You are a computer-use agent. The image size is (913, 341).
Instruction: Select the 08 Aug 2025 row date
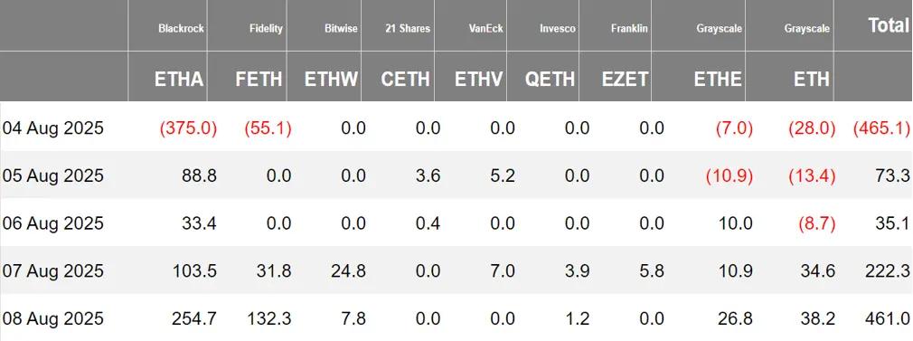tap(53, 318)
